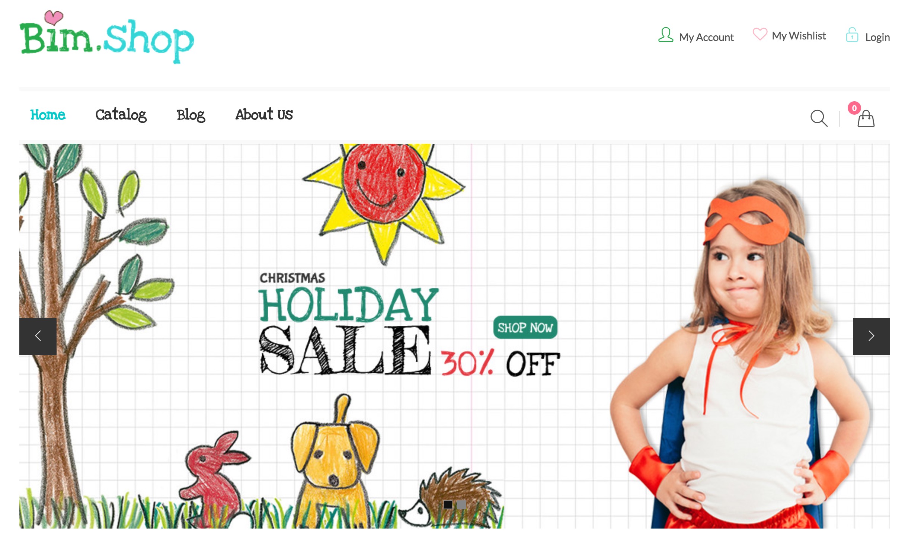
Task: Open the Home menu item
Action: (x=48, y=115)
